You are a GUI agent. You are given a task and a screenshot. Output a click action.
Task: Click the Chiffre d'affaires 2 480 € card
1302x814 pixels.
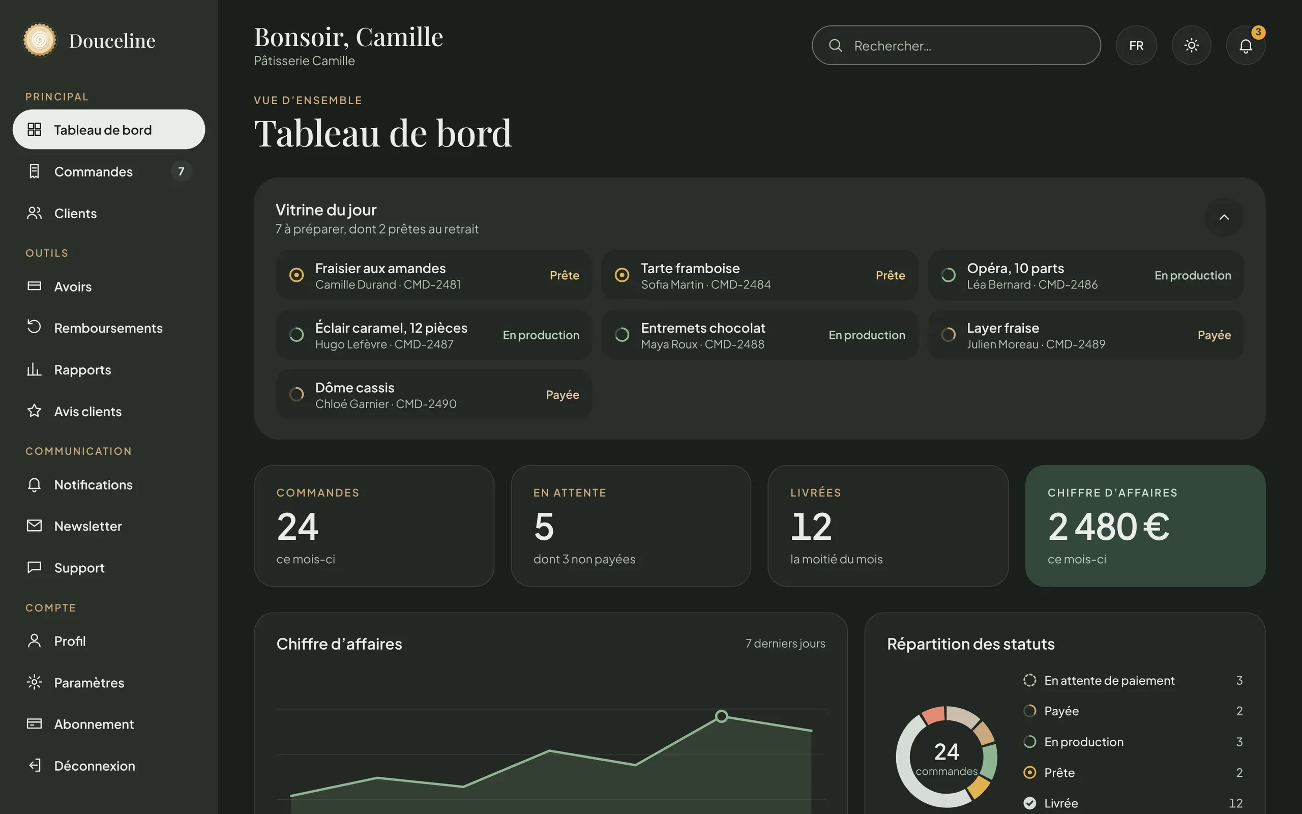click(x=1145, y=526)
